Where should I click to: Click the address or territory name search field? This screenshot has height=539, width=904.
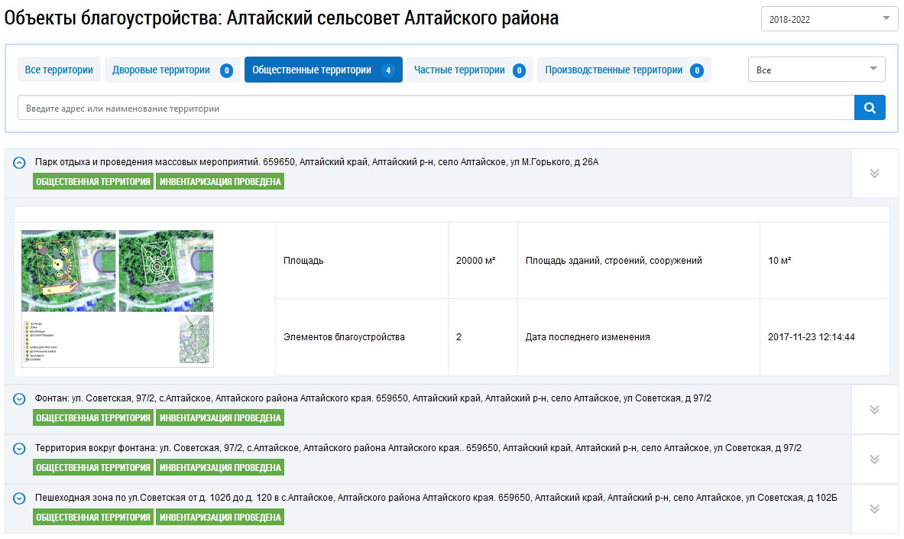click(436, 108)
